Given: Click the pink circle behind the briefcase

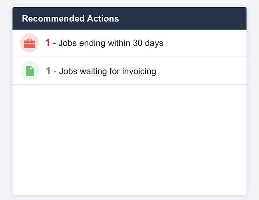Looking at the screenshot, I should click(30, 43).
